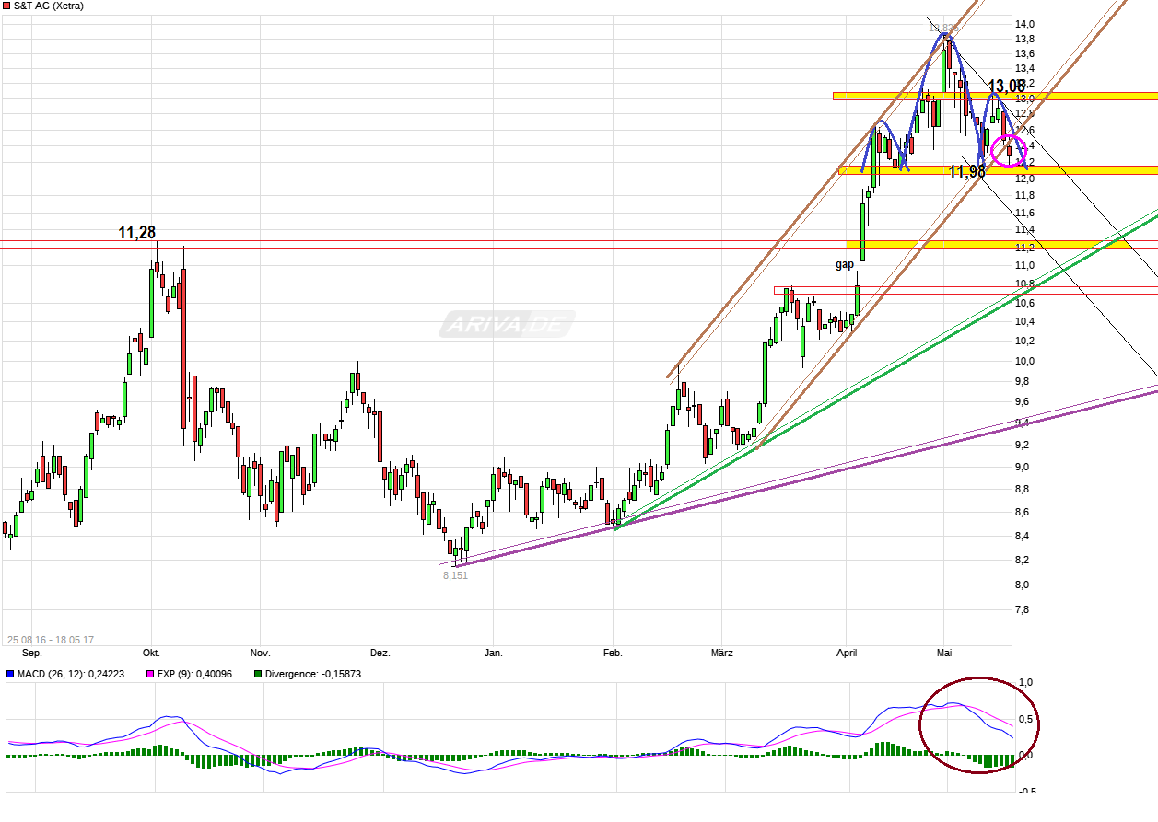Select the blue MACD legend square
The height and width of the screenshot is (822, 1158).
pos(9,674)
